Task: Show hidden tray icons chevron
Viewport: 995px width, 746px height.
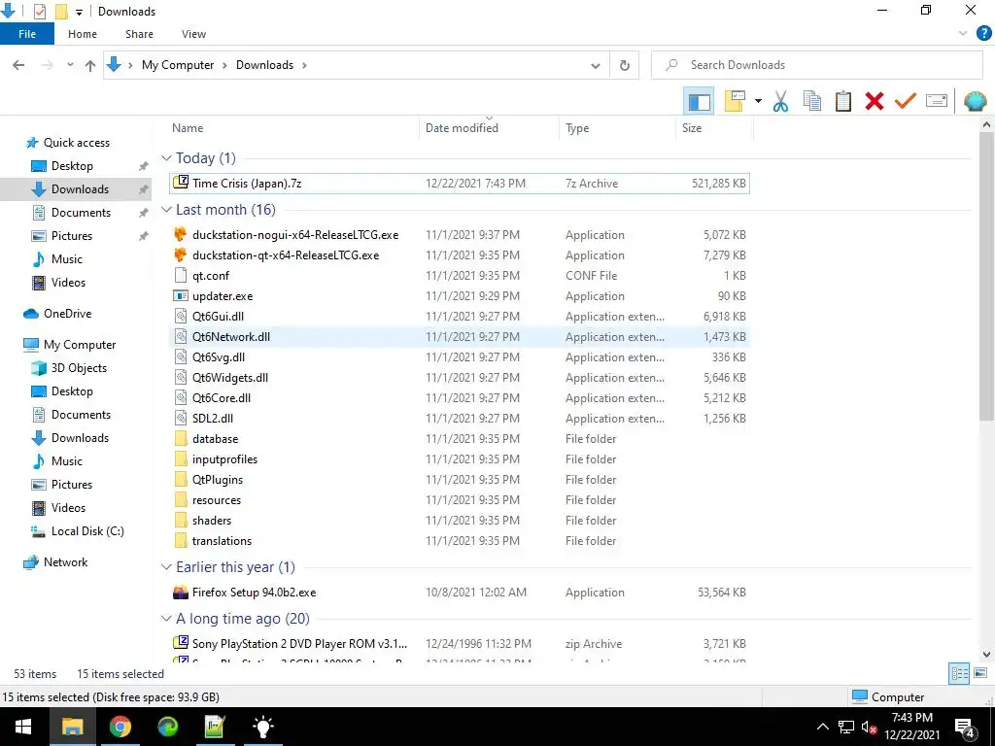Action: pyautogui.click(x=822, y=727)
